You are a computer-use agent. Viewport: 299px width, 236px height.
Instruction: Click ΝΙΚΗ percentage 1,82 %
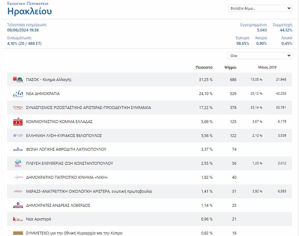coord(207,177)
